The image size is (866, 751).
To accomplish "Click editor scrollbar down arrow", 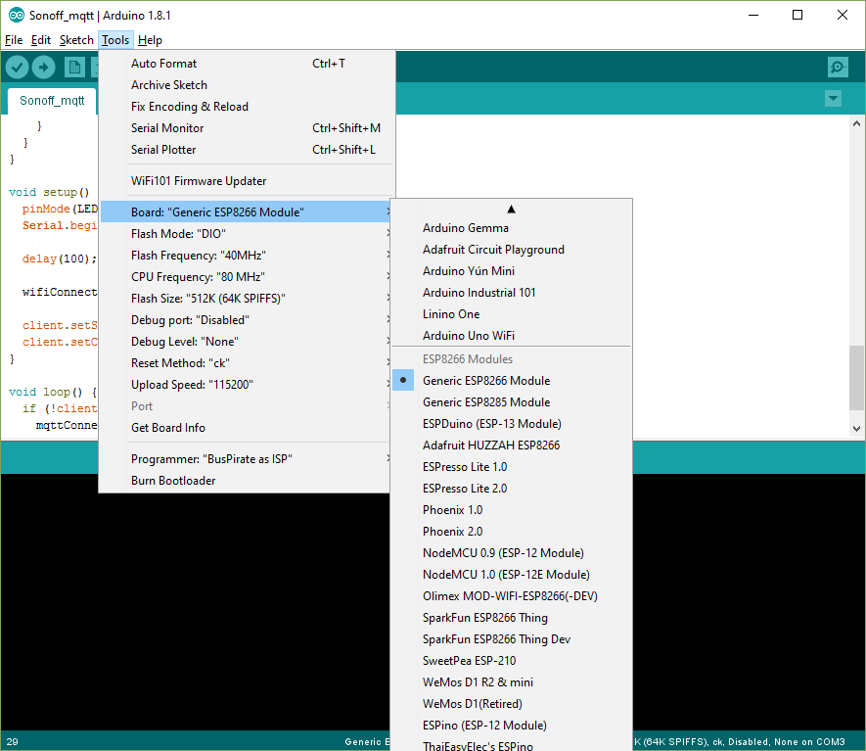I will (856, 428).
